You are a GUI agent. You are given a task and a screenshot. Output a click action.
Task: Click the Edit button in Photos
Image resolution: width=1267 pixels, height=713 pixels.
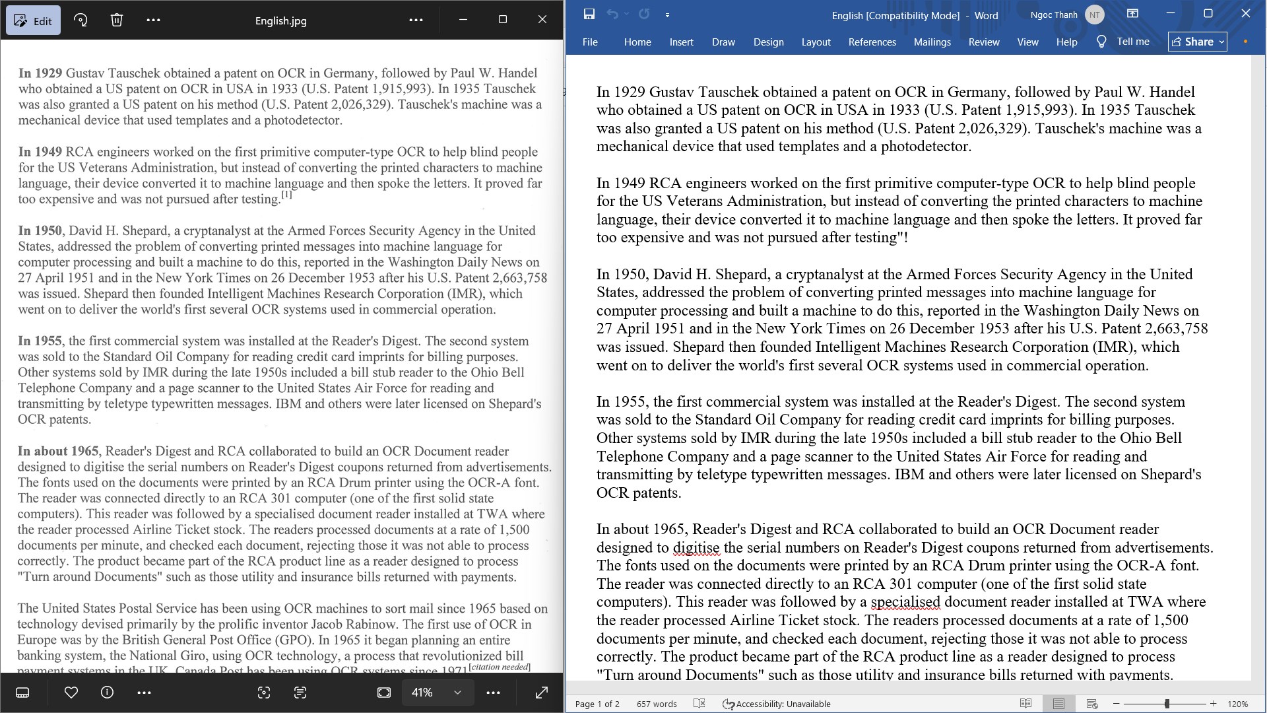(x=33, y=20)
